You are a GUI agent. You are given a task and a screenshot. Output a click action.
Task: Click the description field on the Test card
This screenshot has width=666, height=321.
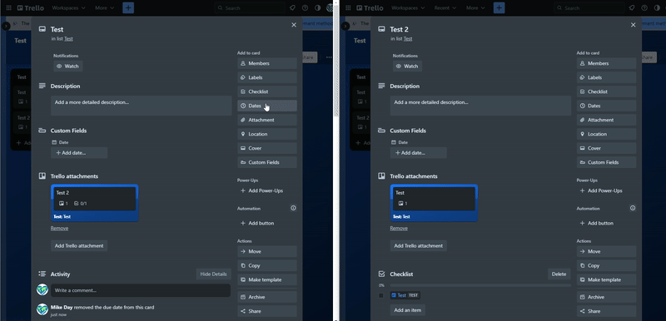click(141, 106)
